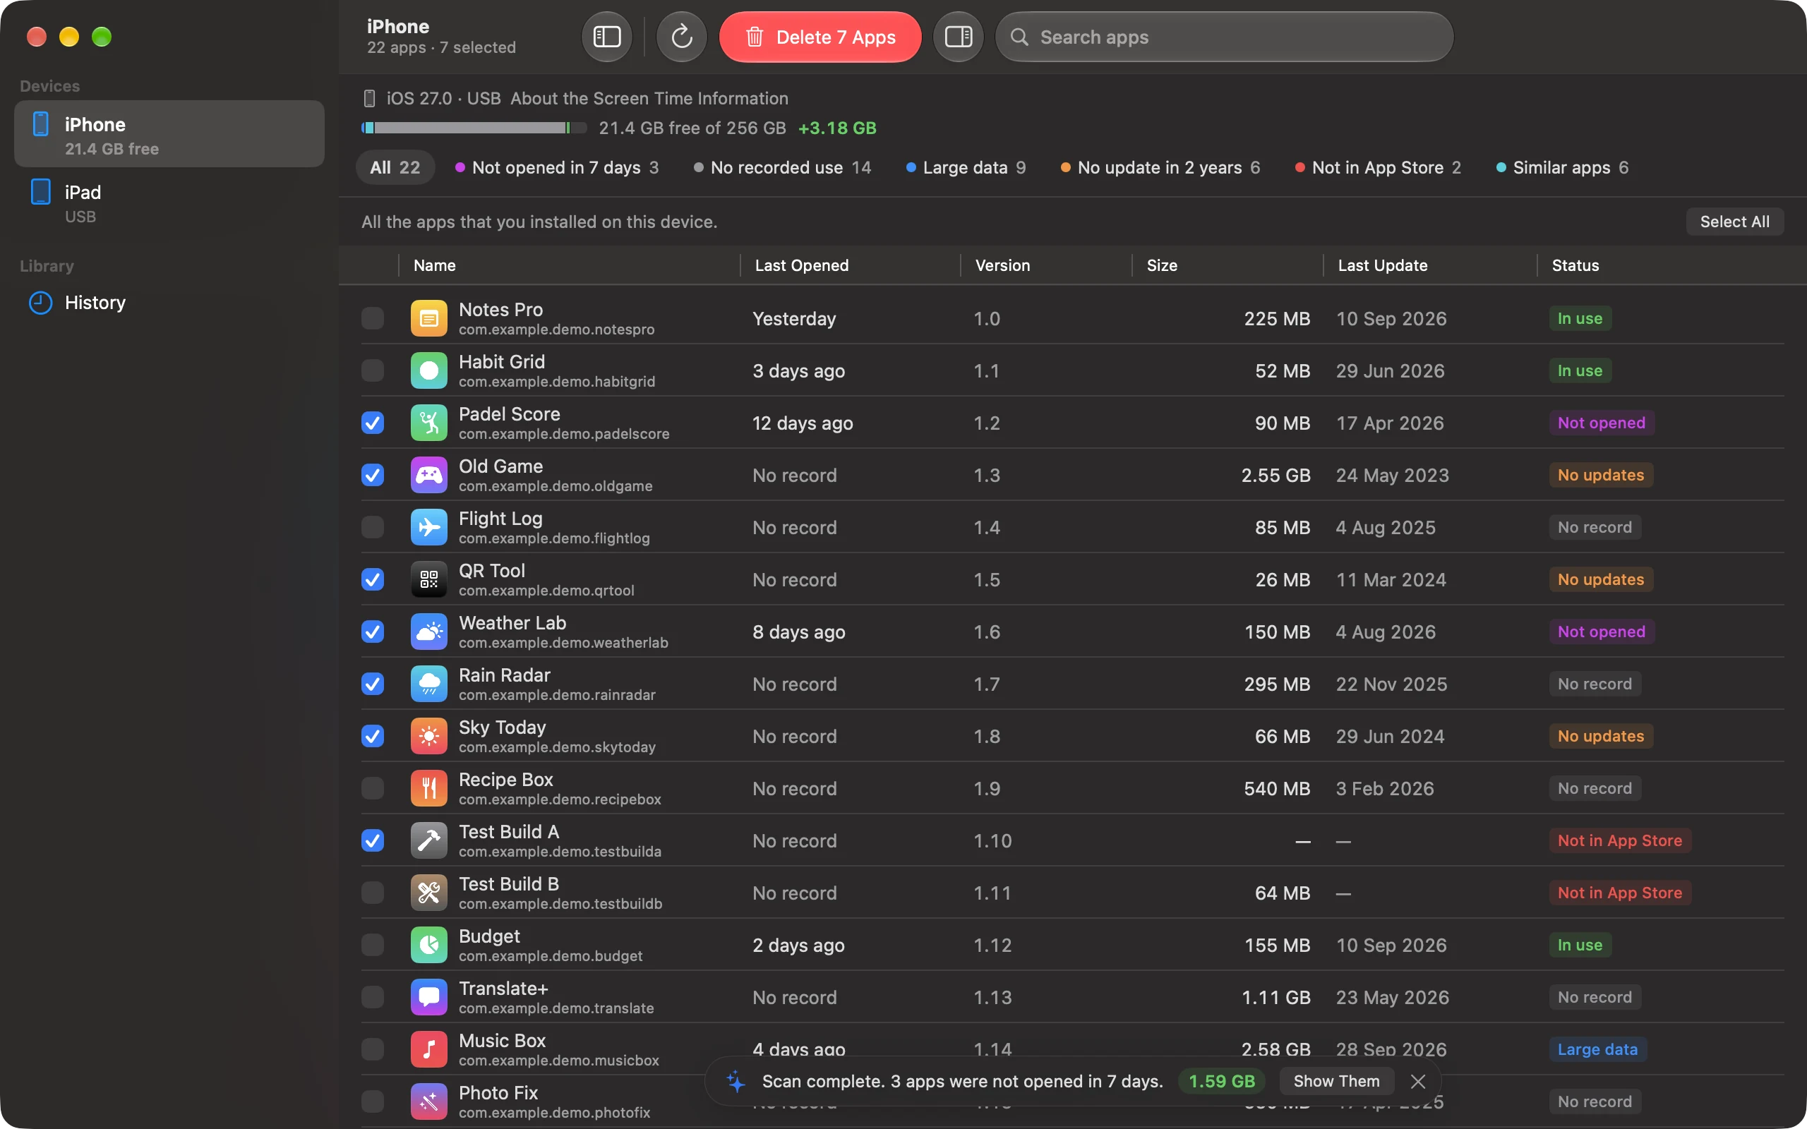Click the Music Box note icon
The width and height of the screenshot is (1807, 1129).
[x=428, y=1050]
